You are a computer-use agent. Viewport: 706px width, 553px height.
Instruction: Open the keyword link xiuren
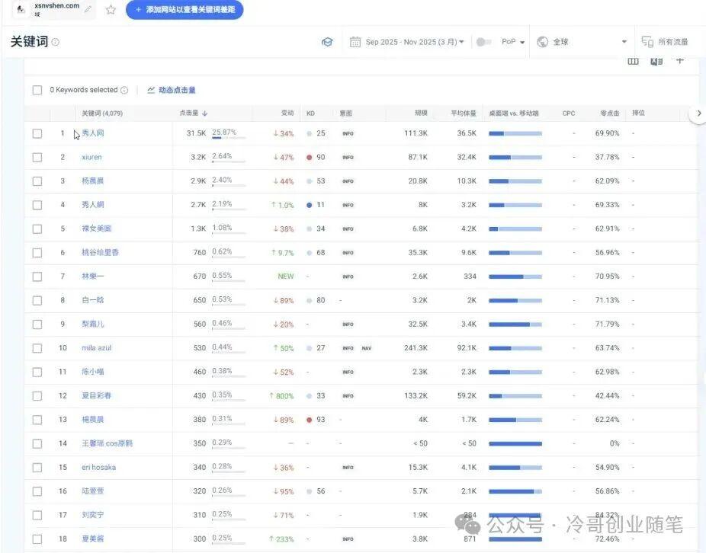coord(91,157)
